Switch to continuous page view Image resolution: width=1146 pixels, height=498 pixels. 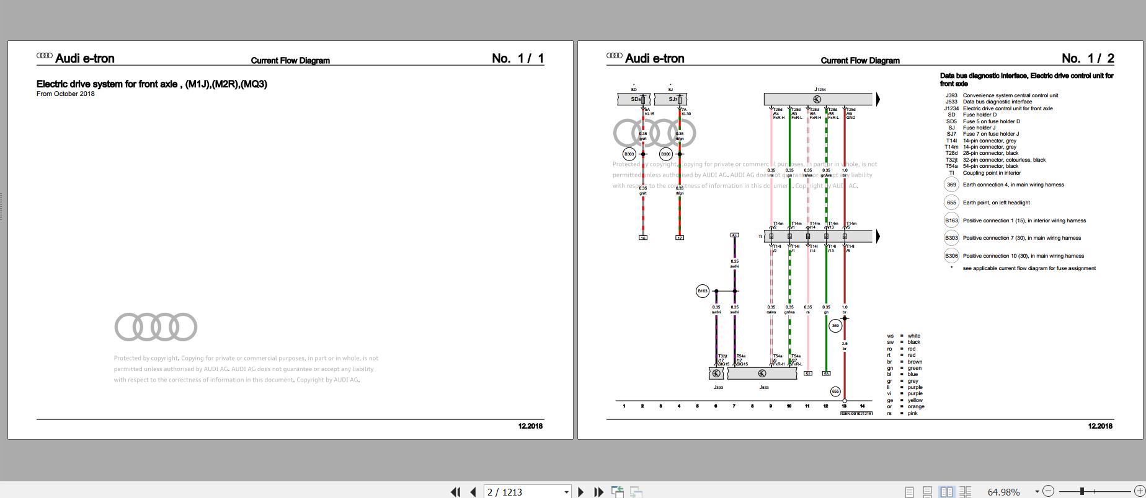pos(928,492)
